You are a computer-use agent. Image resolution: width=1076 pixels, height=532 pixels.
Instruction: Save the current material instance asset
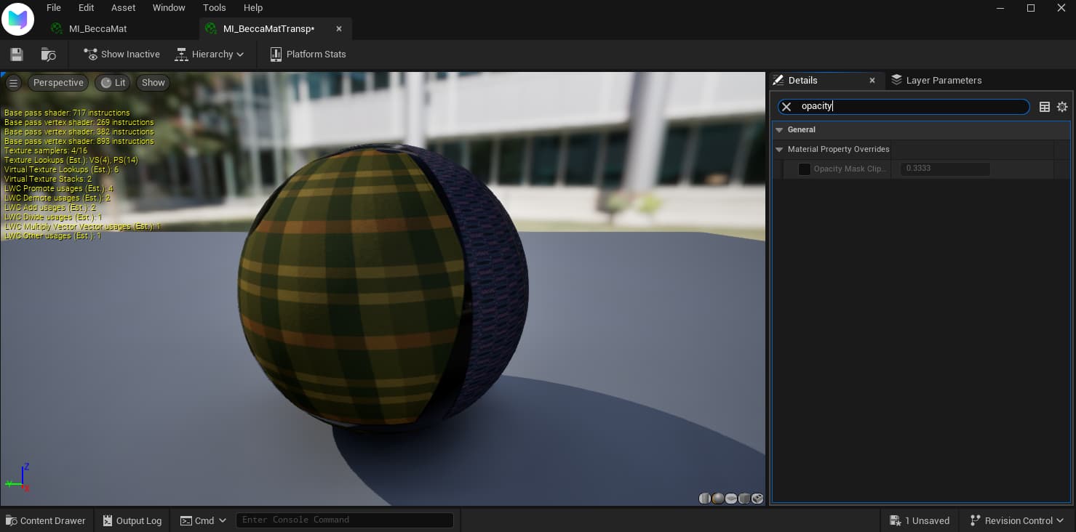coord(16,55)
